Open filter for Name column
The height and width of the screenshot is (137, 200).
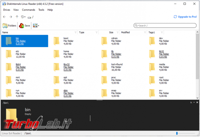coord(75,32)
